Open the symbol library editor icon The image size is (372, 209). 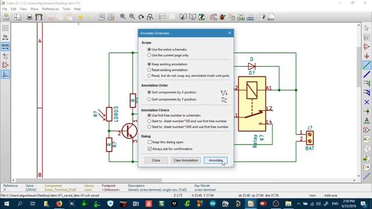(x=183, y=17)
